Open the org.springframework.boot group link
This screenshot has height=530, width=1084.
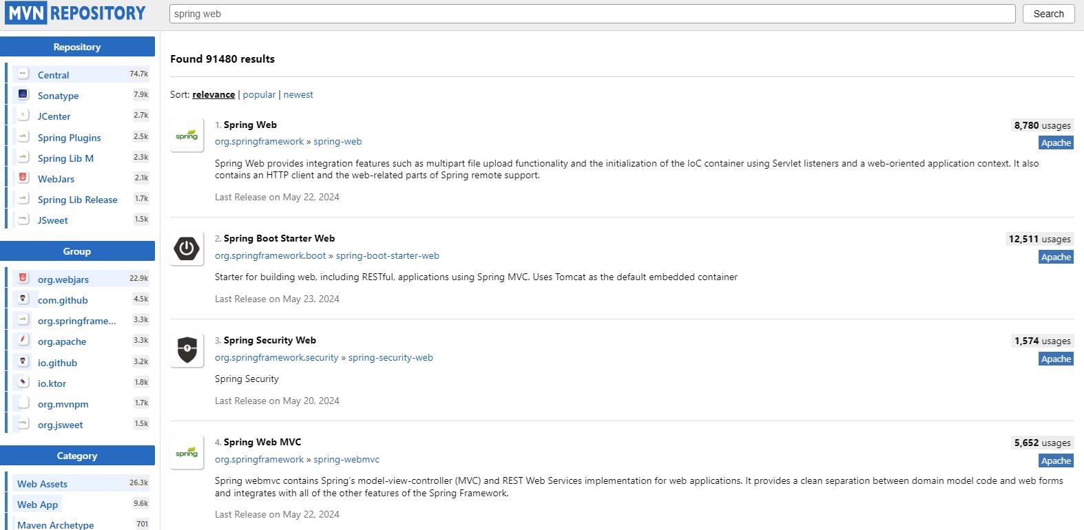[270, 256]
